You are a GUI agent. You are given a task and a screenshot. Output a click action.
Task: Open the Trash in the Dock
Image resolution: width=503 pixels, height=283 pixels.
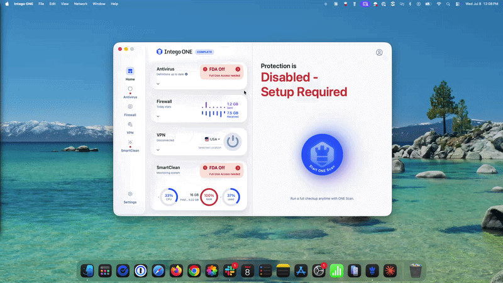point(416,271)
